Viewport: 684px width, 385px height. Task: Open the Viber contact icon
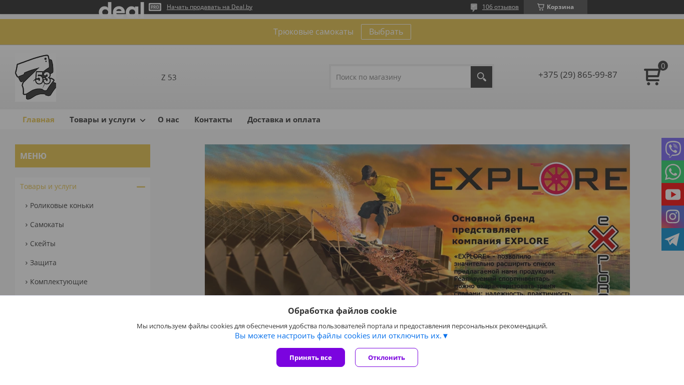pyautogui.click(x=672, y=149)
